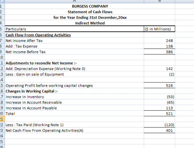Select the 'BURGESS COMPANY' title cell
This screenshot has height=148, width=194.
point(90,6)
